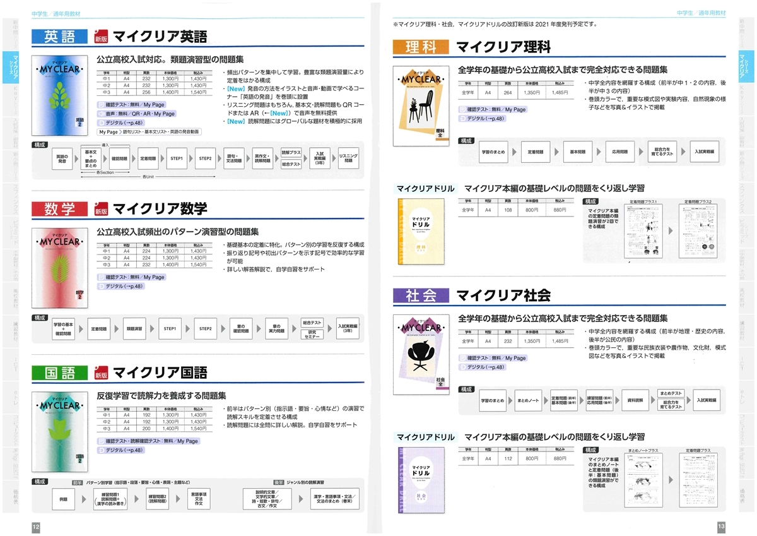
Task: Click デジタル(→p.48) in the 国語 section
Action: pyautogui.click(x=120, y=450)
